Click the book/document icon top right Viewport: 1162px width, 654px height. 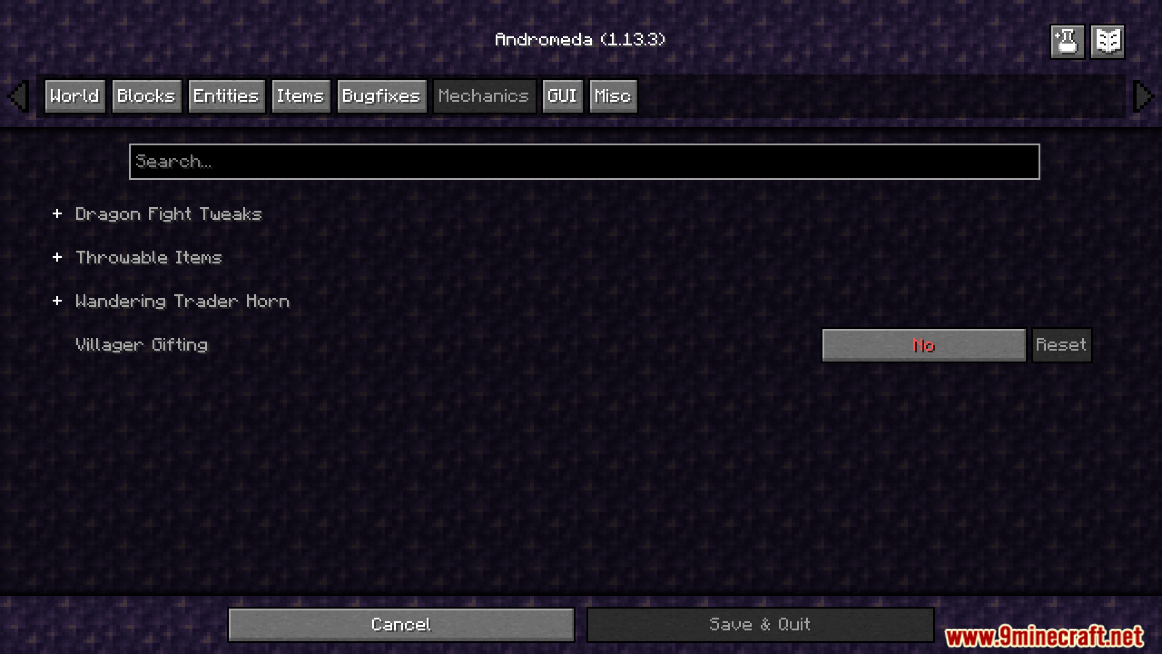1108,40
